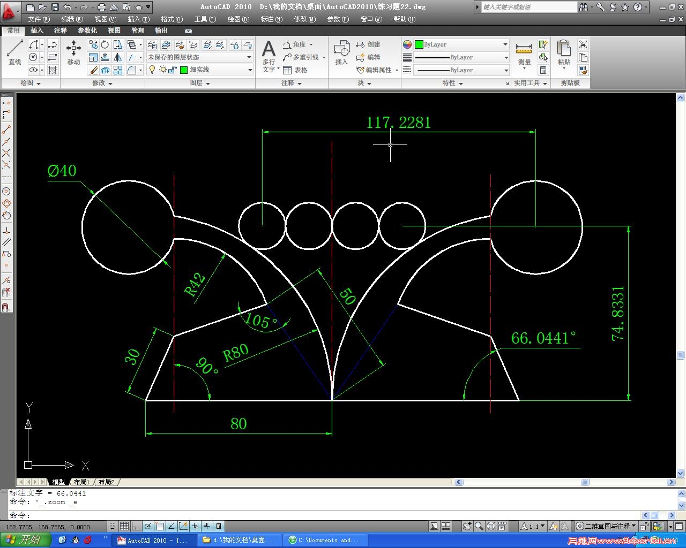Click the Measure (测量) tool
The height and width of the screenshot is (548, 686).
(x=524, y=54)
